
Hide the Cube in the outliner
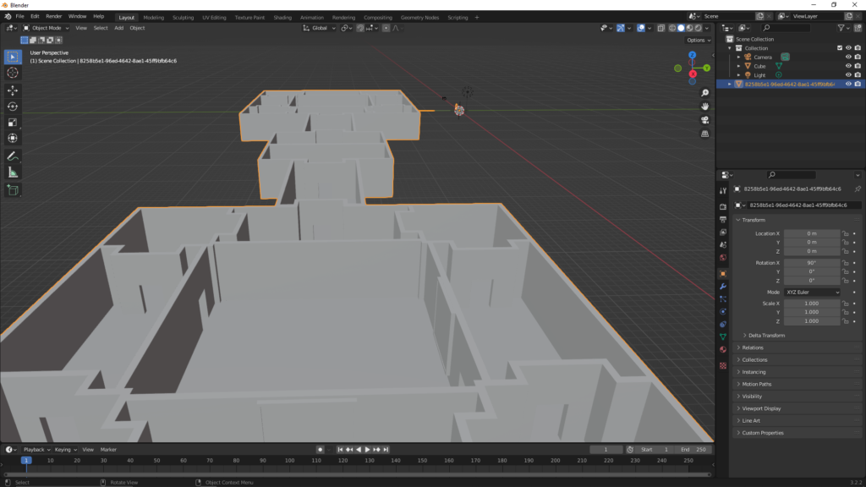pos(848,66)
